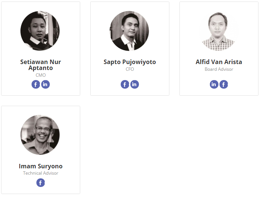Click the Imam Suryono name heading
This screenshot has width=260, height=197.
click(x=40, y=166)
